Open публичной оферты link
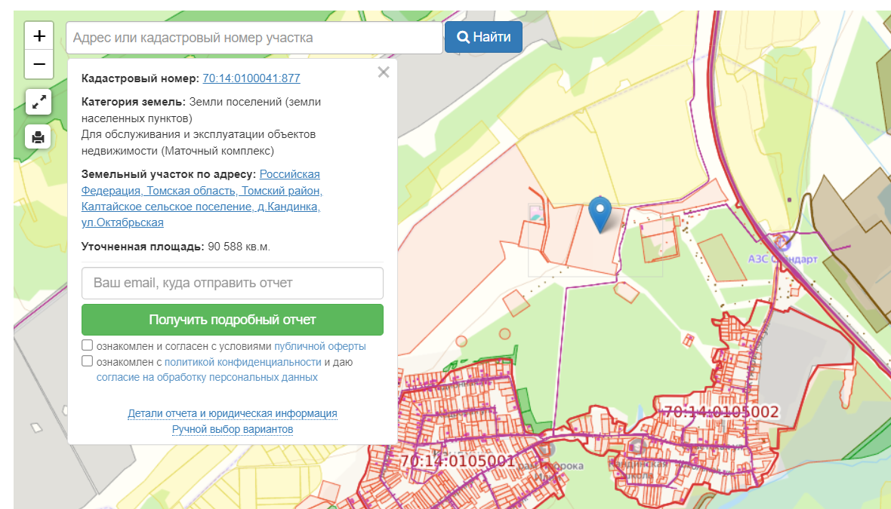 [x=320, y=346]
